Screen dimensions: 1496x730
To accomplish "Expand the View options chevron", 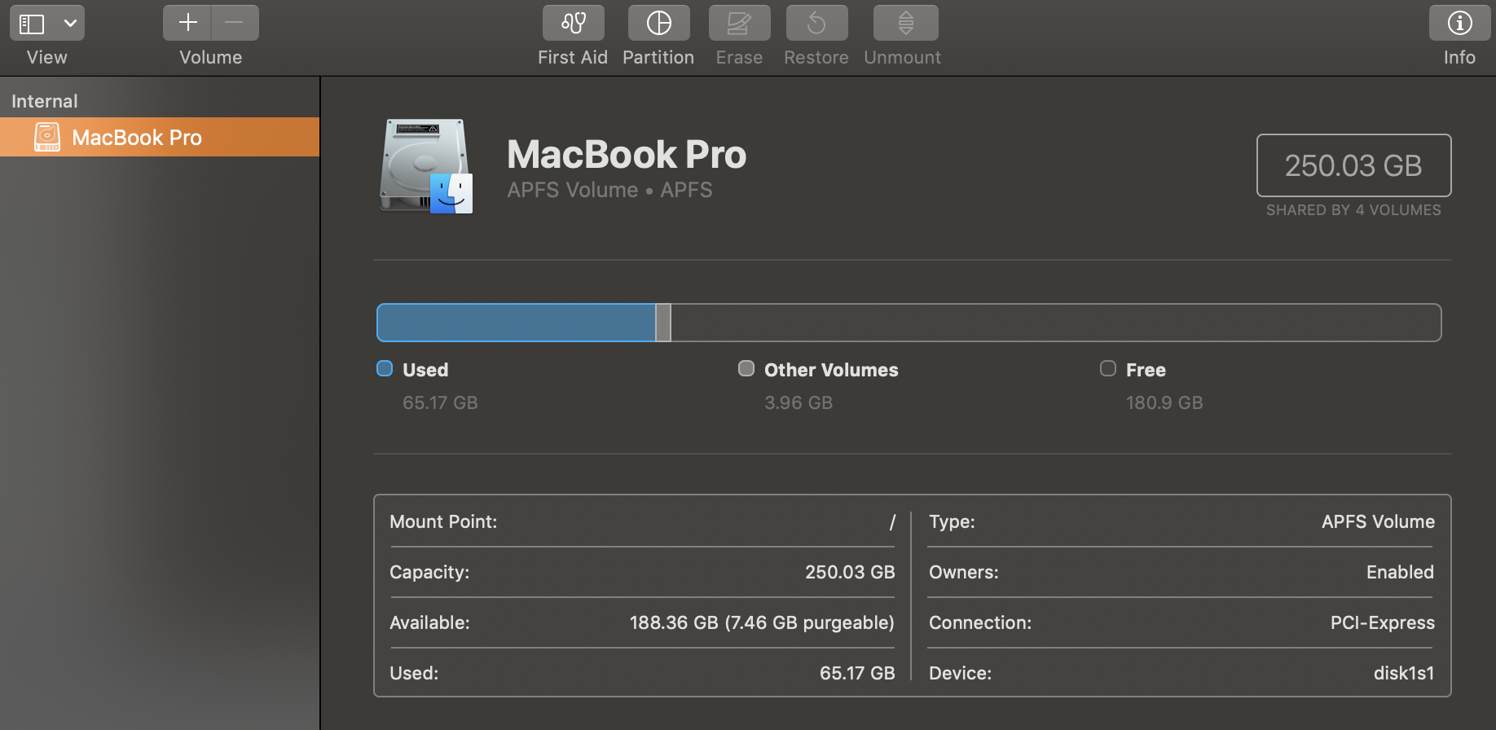I will tap(71, 24).
